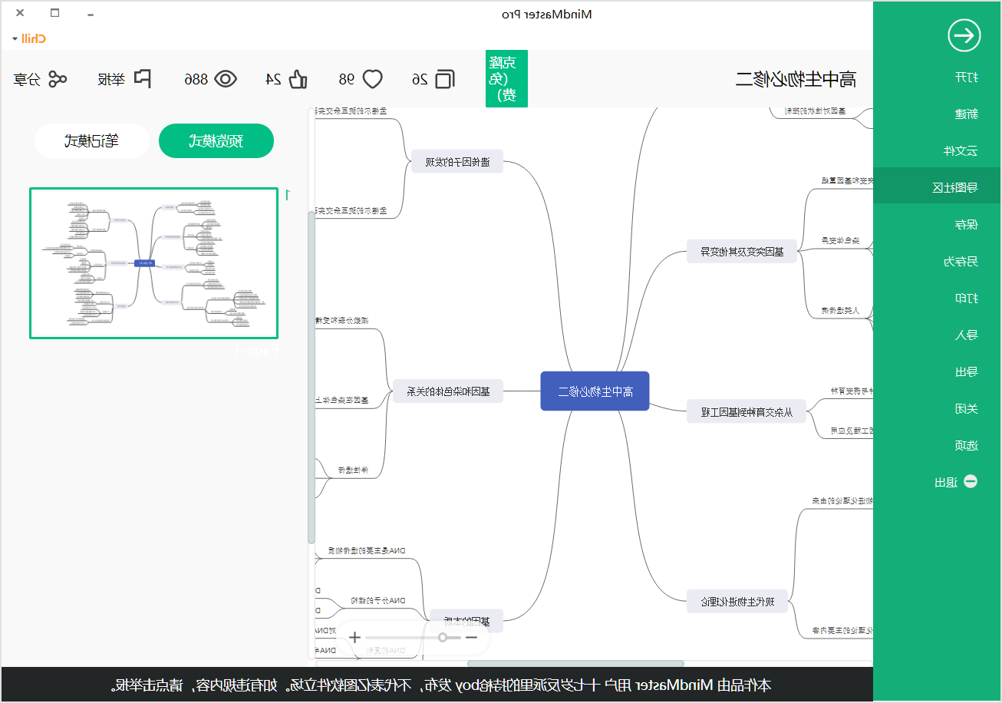Click the 高中生物必修二 header title
The height and width of the screenshot is (703, 1002).
click(796, 79)
